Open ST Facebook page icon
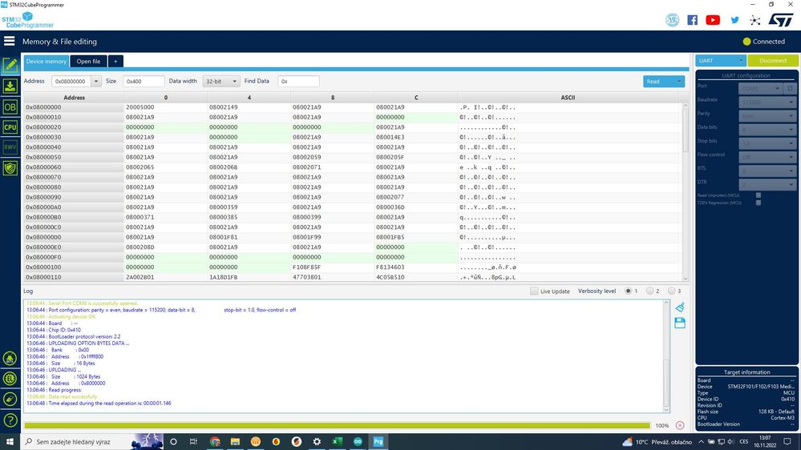The image size is (801, 450). (x=692, y=20)
